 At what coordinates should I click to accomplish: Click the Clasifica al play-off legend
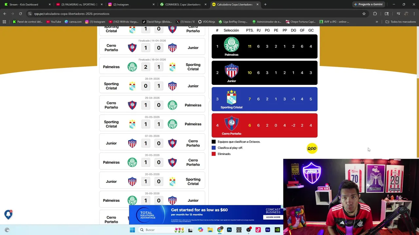click(x=227, y=148)
